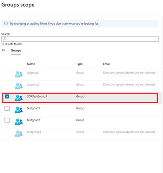Click the SOATestGroup1 group icon
The image size is (163, 173).
(x=19, y=98)
